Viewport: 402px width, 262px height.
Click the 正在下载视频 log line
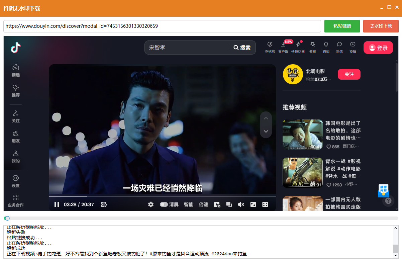click(x=127, y=254)
